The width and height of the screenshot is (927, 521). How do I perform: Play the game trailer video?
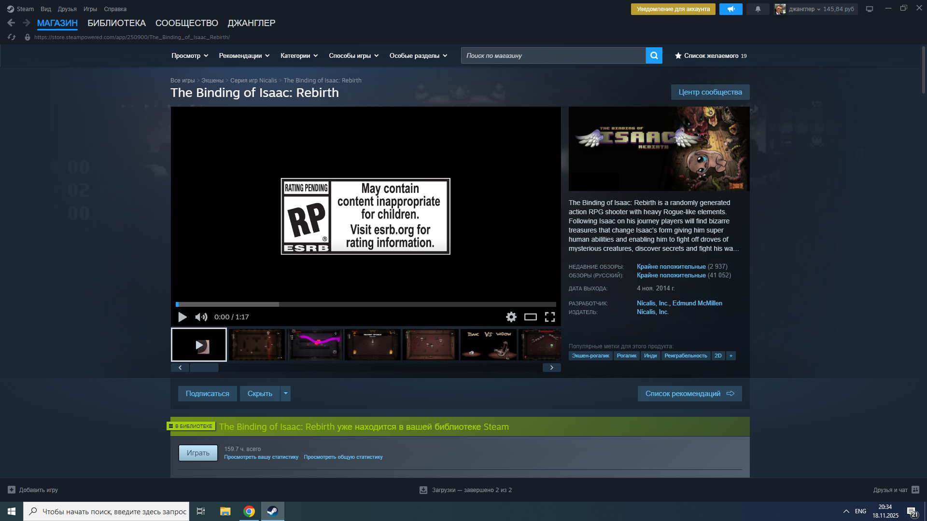click(x=183, y=317)
